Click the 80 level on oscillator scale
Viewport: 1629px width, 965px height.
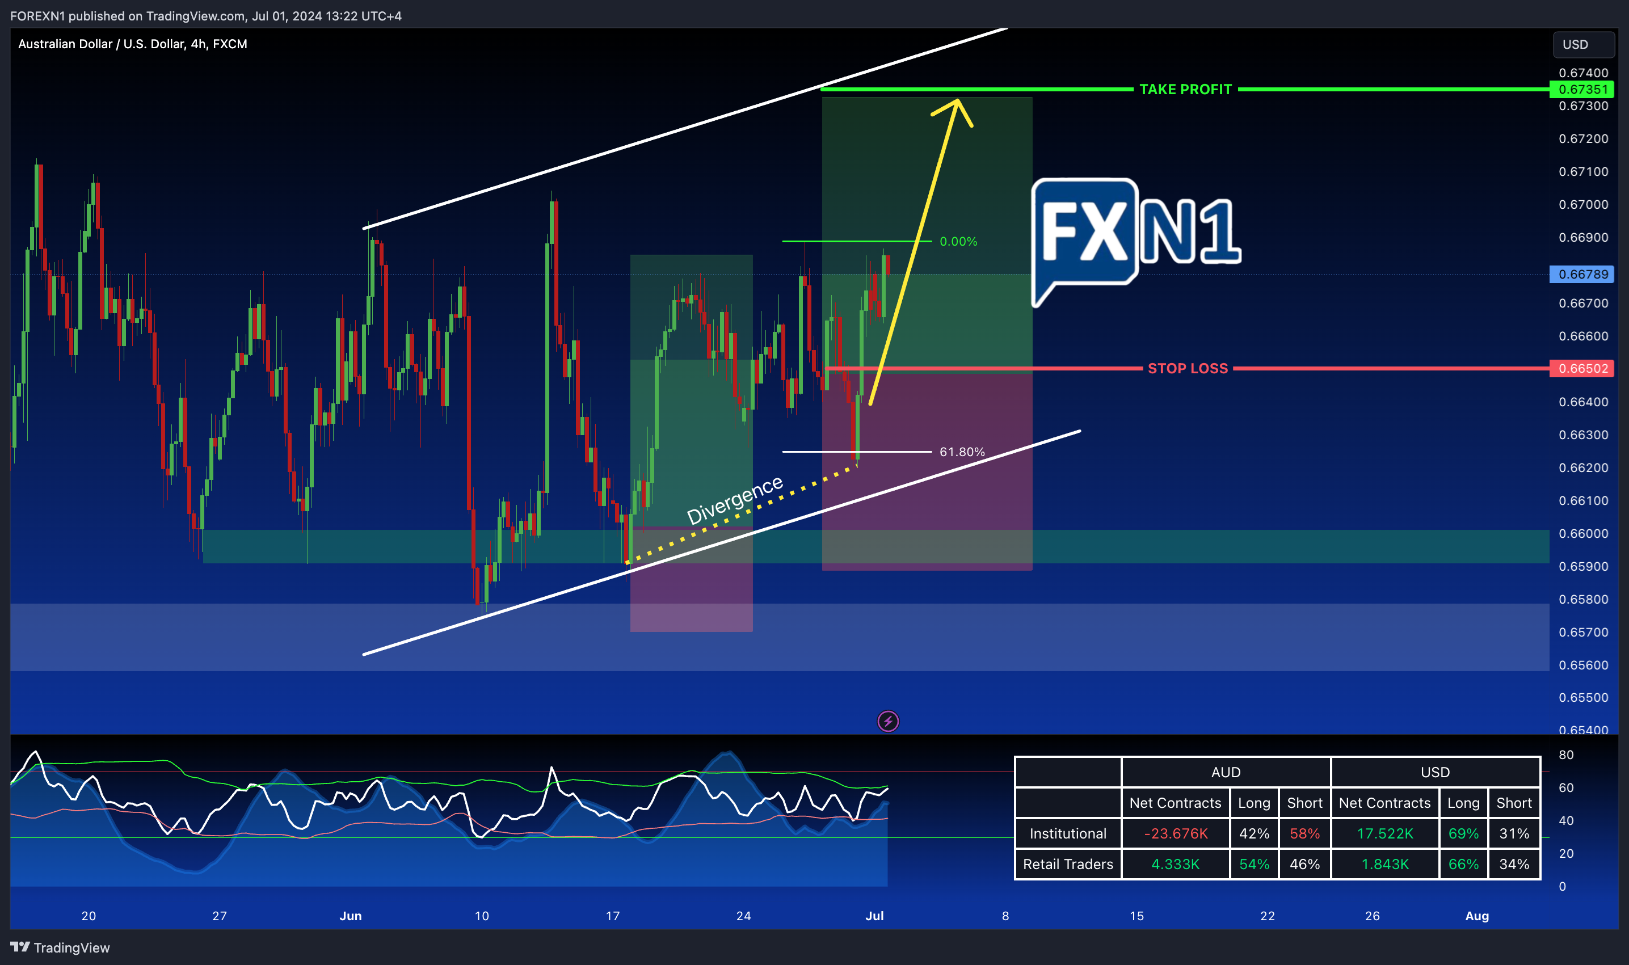pyautogui.click(x=1566, y=755)
